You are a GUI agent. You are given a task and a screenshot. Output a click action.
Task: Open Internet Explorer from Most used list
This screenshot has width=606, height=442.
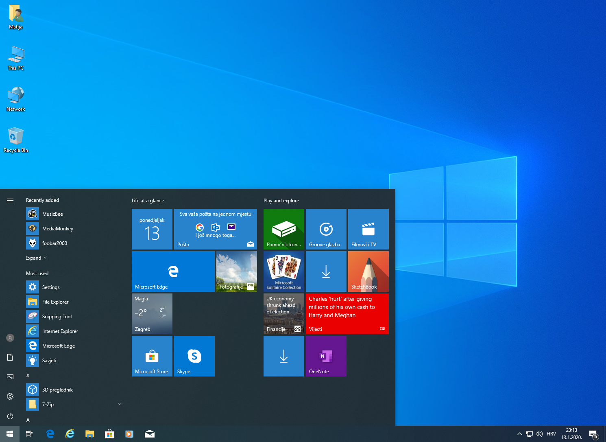(x=73, y=331)
